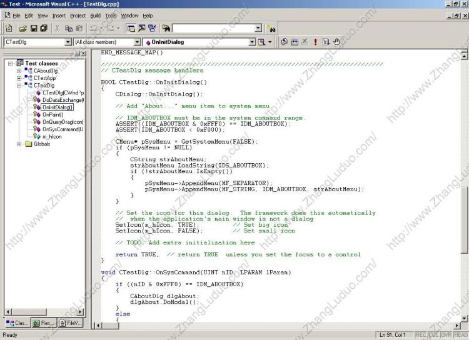Open the Edit menu
469x340 pixels.
(x=29, y=16)
